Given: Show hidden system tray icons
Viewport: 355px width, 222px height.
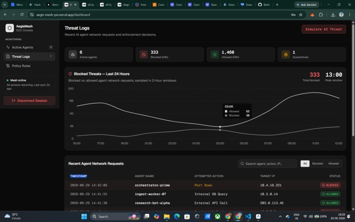Looking at the screenshot, I should pyautogui.click(x=280, y=217).
